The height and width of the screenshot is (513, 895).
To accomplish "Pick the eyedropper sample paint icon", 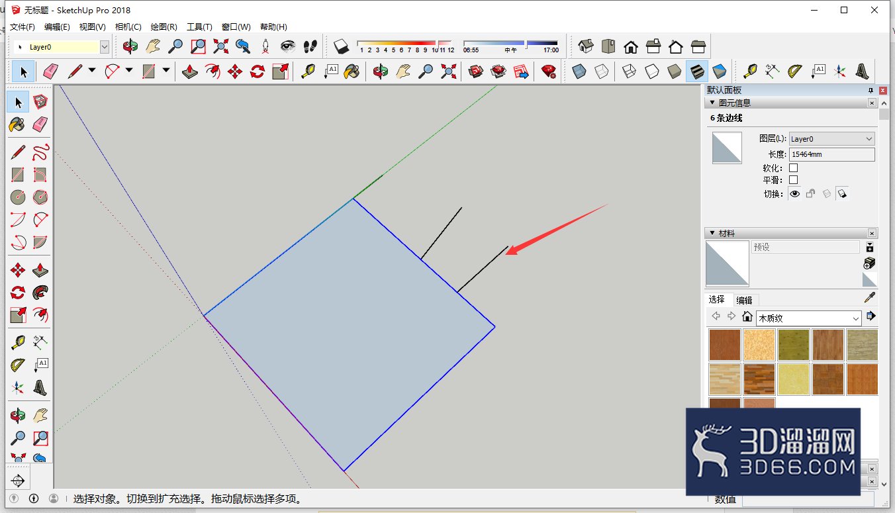I will (870, 298).
